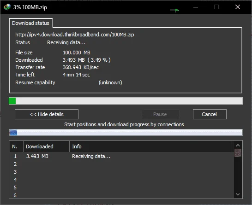252x205 pixels.
Task: Click the N. column header
Action: 16,146
